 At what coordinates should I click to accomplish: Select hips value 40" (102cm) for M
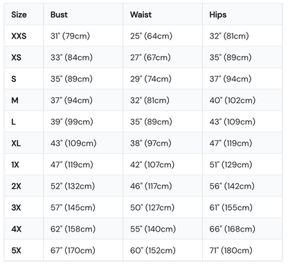pyautogui.click(x=233, y=100)
